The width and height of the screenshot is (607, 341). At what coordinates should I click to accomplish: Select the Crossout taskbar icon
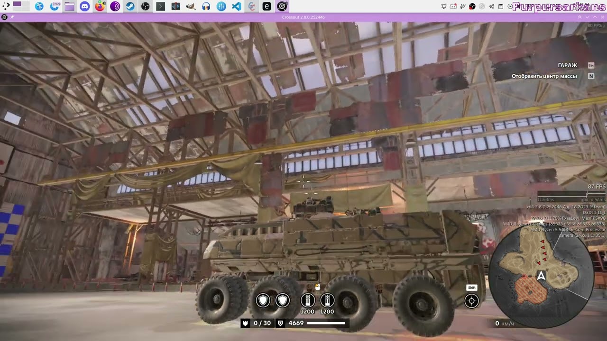point(282,7)
